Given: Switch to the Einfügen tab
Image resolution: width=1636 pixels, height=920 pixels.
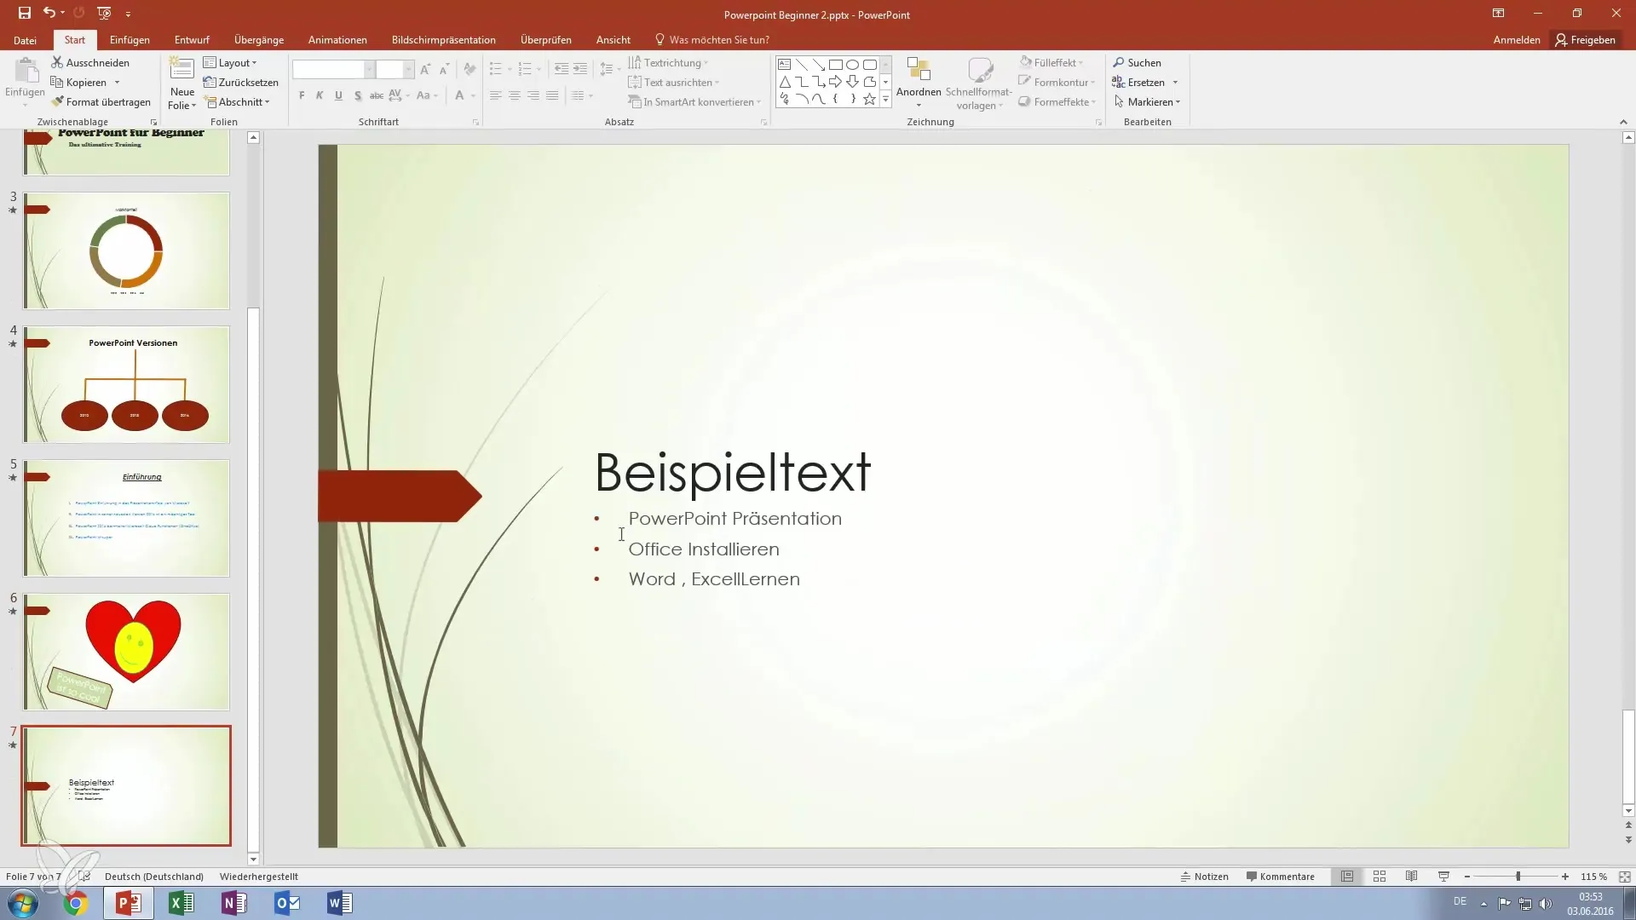Looking at the screenshot, I should [130, 40].
